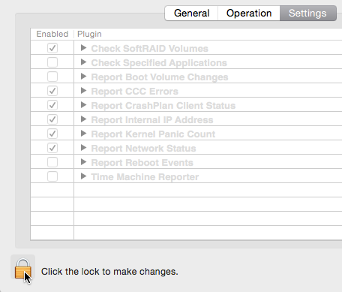Uncheck Report Kernel Panic Count checkbox
The image size is (342, 292).
click(x=52, y=134)
